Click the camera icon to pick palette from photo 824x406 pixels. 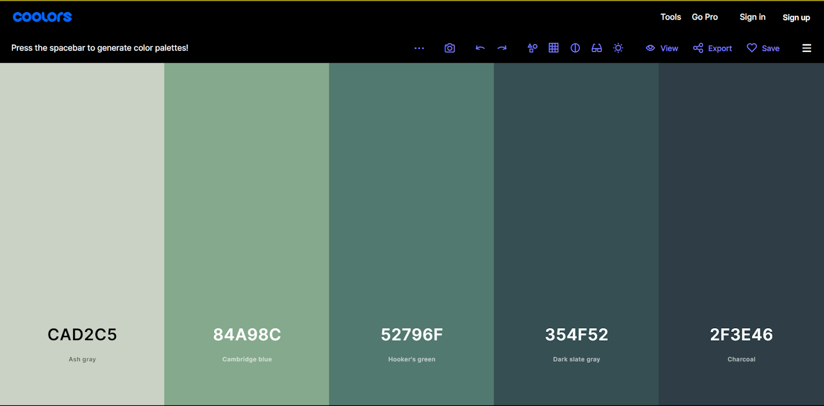click(450, 48)
